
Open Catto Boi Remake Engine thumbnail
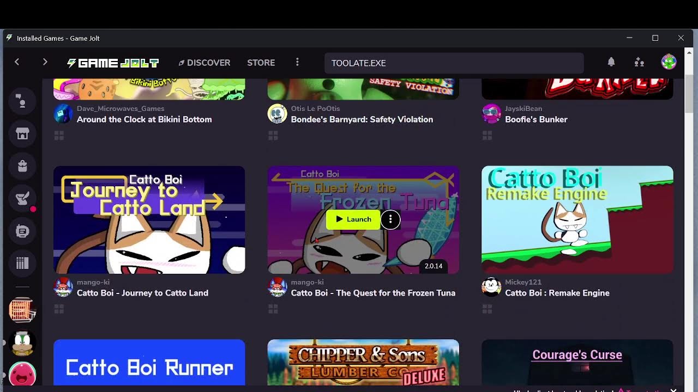coord(577,220)
